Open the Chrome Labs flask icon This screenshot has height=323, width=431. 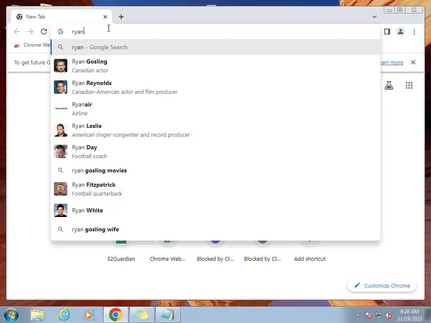pos(388,85)
